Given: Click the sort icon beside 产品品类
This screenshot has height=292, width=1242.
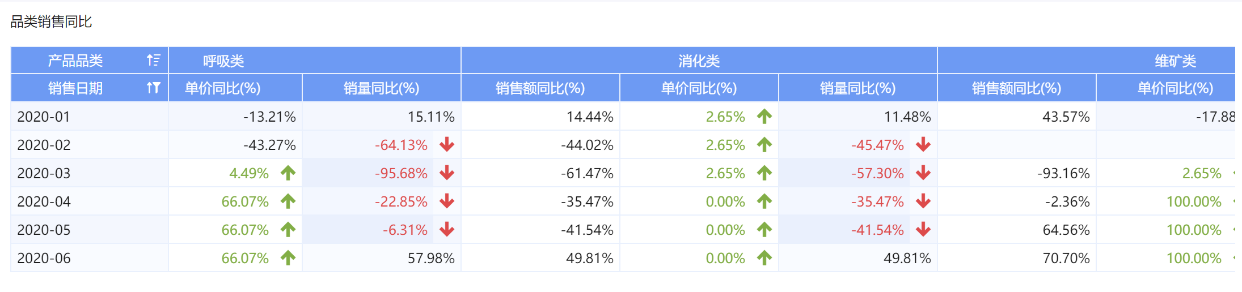Looking at the screenshot, I should [153, 61].
